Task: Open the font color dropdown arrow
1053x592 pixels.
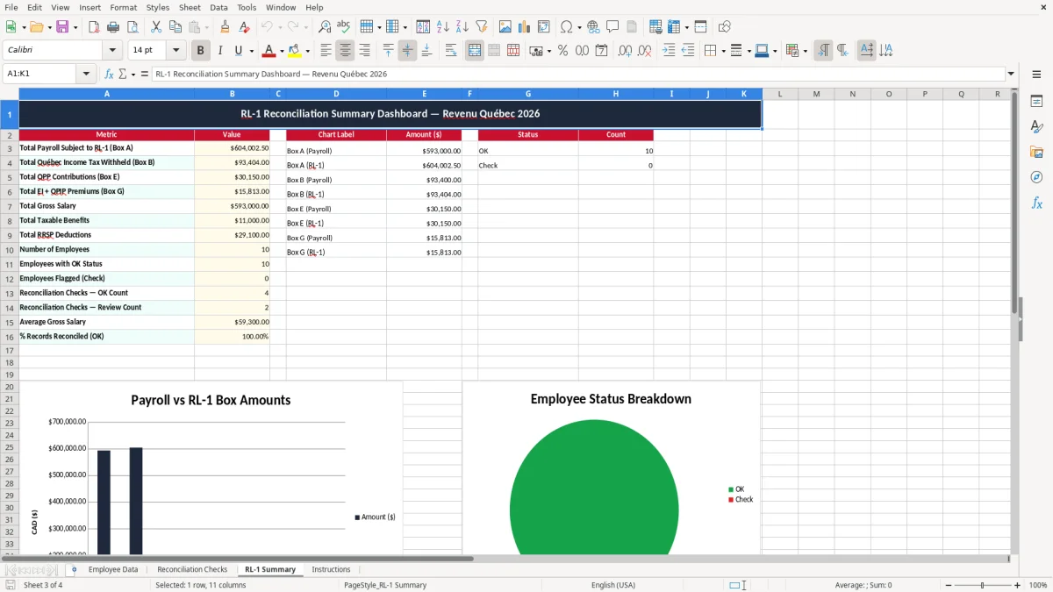Action: click(x=282, y=51)
